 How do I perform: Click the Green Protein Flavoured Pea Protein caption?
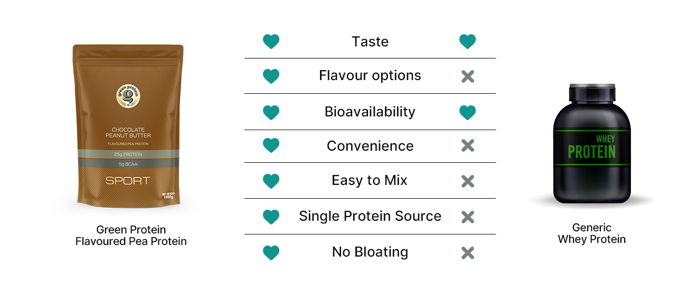click(131, 236)
